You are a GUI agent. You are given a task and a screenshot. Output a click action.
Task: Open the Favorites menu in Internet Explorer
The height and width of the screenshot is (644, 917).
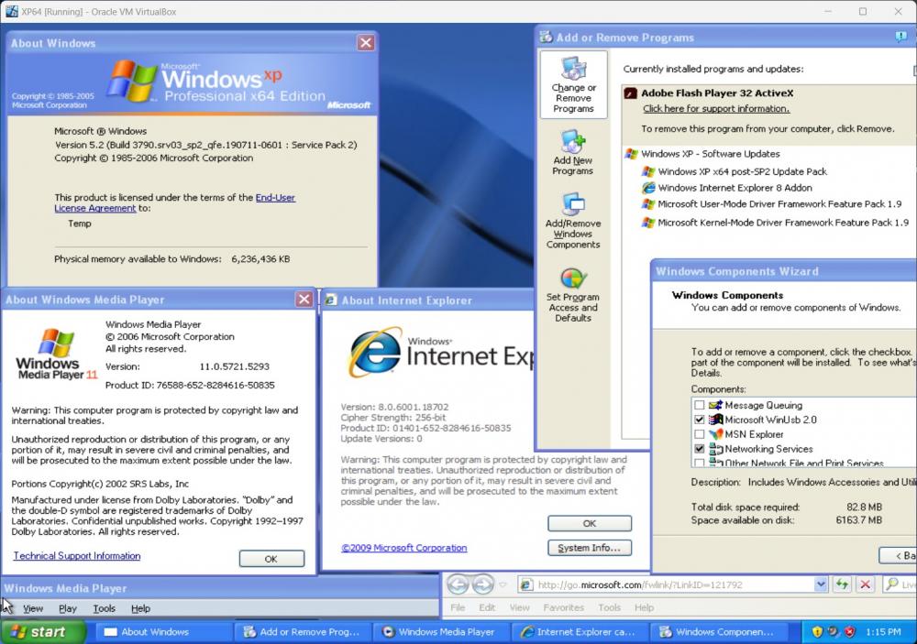563,607
